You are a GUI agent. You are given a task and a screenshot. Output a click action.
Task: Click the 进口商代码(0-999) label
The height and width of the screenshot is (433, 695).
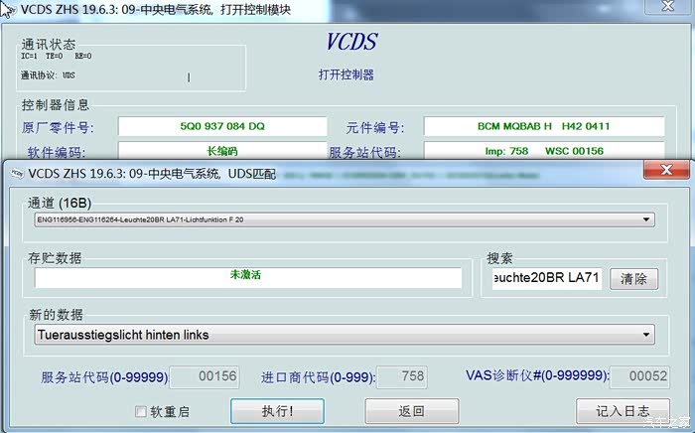pyautogui.click(x=318, y=377)
